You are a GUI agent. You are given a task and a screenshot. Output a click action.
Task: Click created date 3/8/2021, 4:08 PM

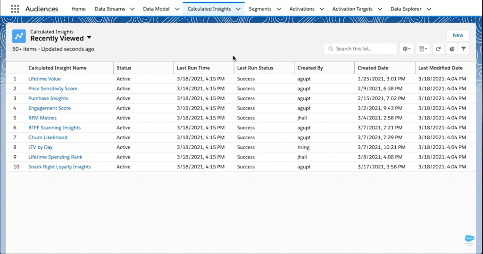(x=380, y=157)
